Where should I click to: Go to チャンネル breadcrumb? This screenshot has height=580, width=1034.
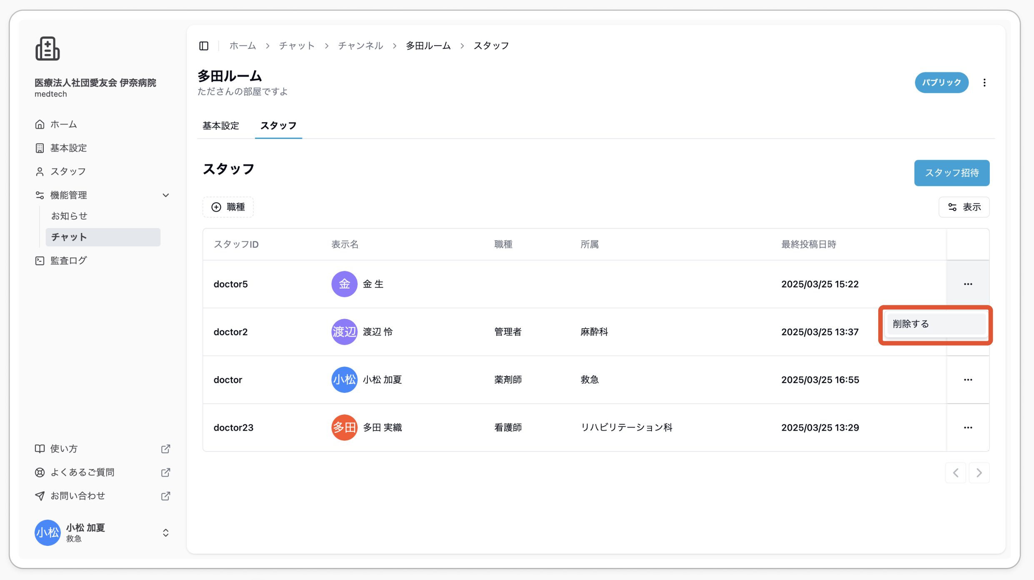360,46
